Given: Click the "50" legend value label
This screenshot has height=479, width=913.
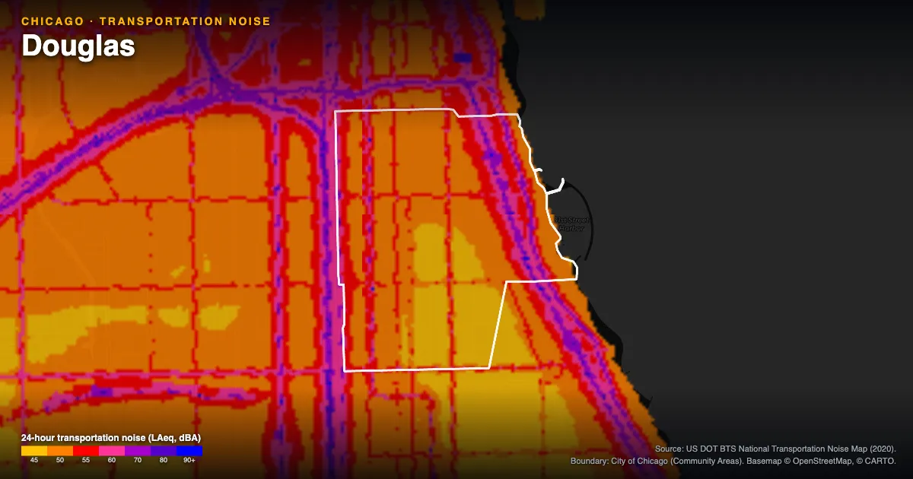Looking at the screenshot, I should click(x=60, y=460).
